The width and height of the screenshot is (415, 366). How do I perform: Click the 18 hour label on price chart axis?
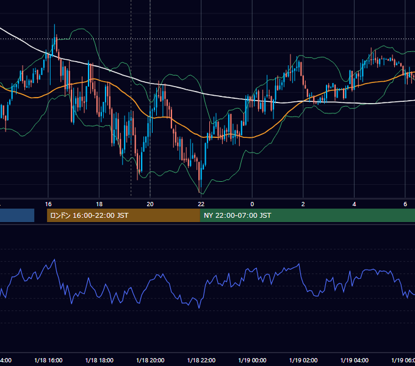99,204
